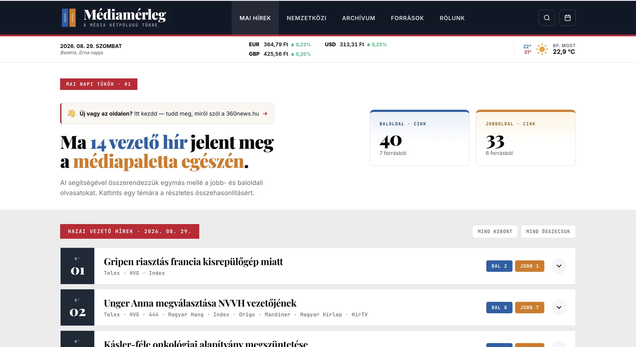Open the 'Új vagy az oldalon?' banner link

click(x=167, y=114)
